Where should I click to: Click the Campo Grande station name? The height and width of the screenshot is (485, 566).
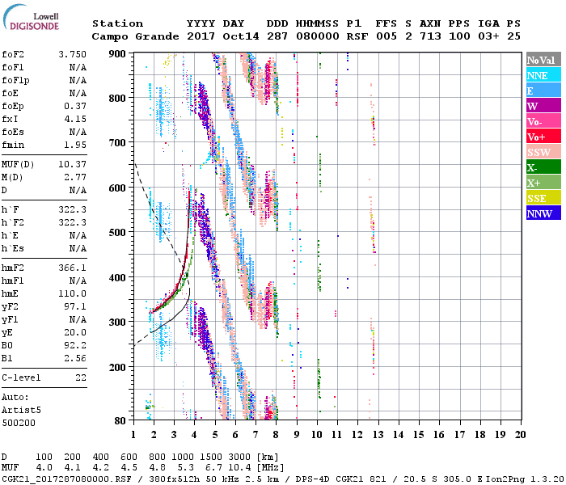(x=135, y=36)
